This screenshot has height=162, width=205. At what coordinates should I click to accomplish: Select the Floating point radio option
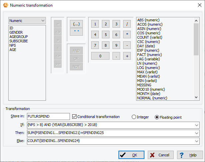[x=157, y=117]
